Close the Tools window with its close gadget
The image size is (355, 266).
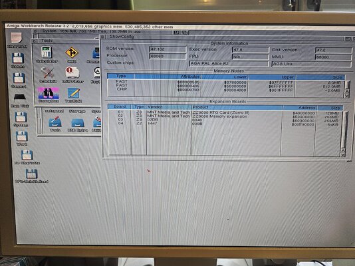35,41
